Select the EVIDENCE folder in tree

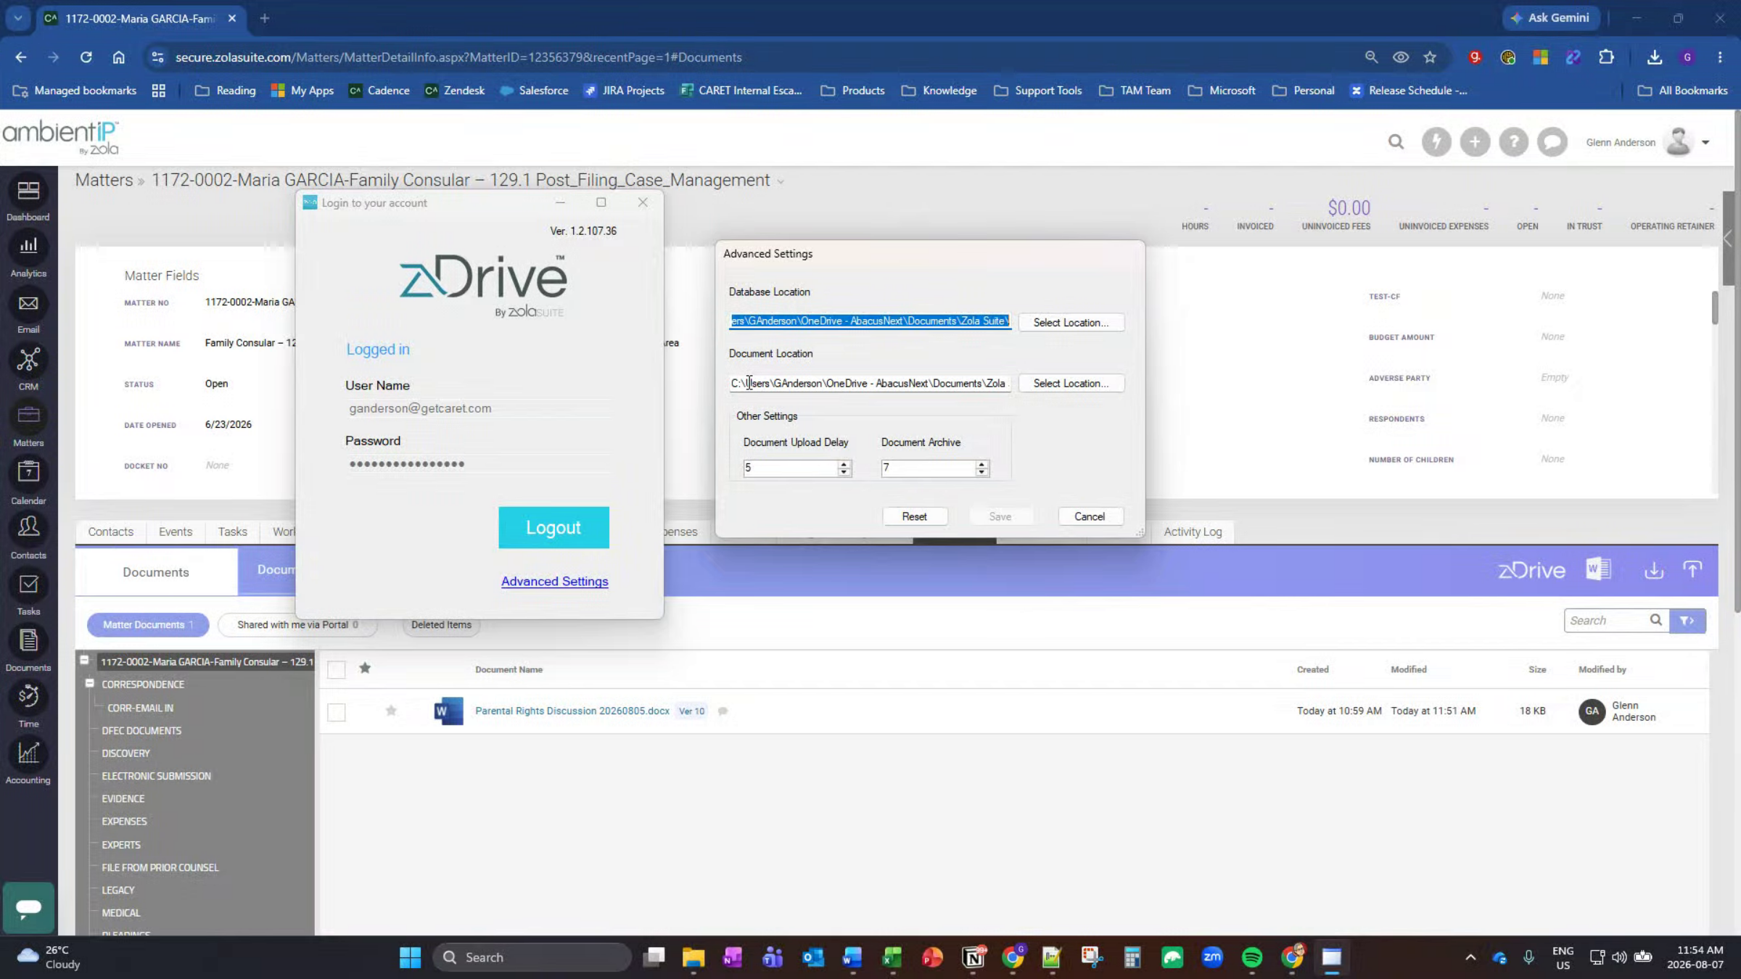point(123,798)
